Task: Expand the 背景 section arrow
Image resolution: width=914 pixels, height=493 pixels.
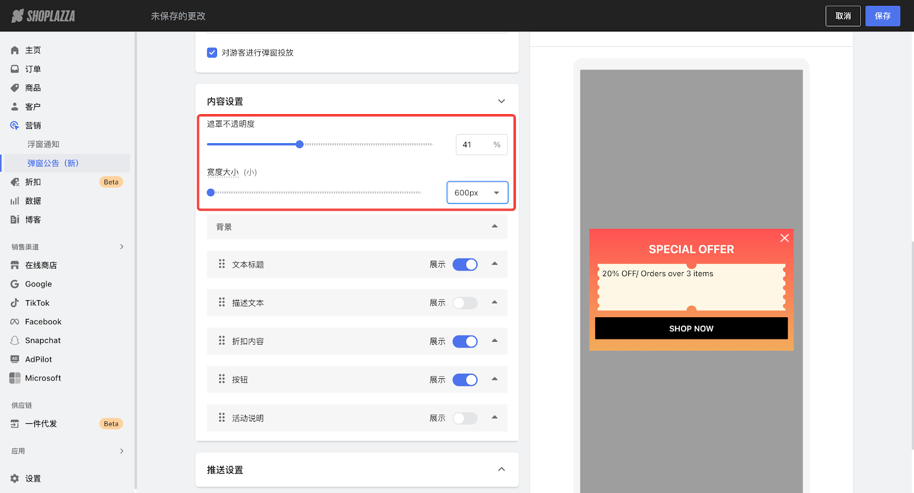Action: click(x=495, y=227)
